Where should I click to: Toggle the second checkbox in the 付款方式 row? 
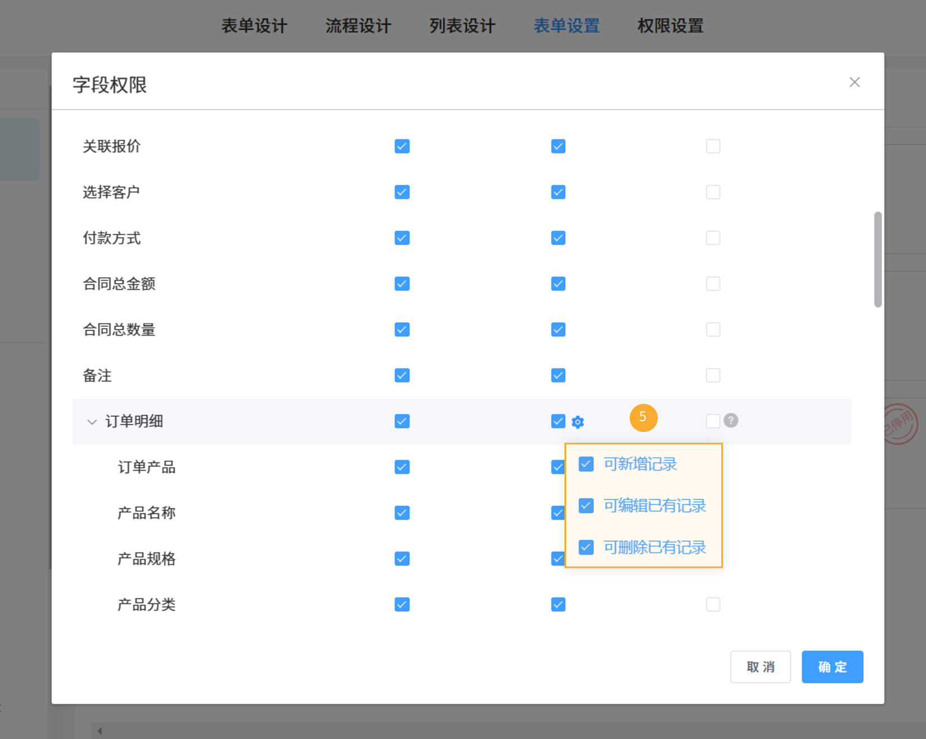[x=558, y=238]
